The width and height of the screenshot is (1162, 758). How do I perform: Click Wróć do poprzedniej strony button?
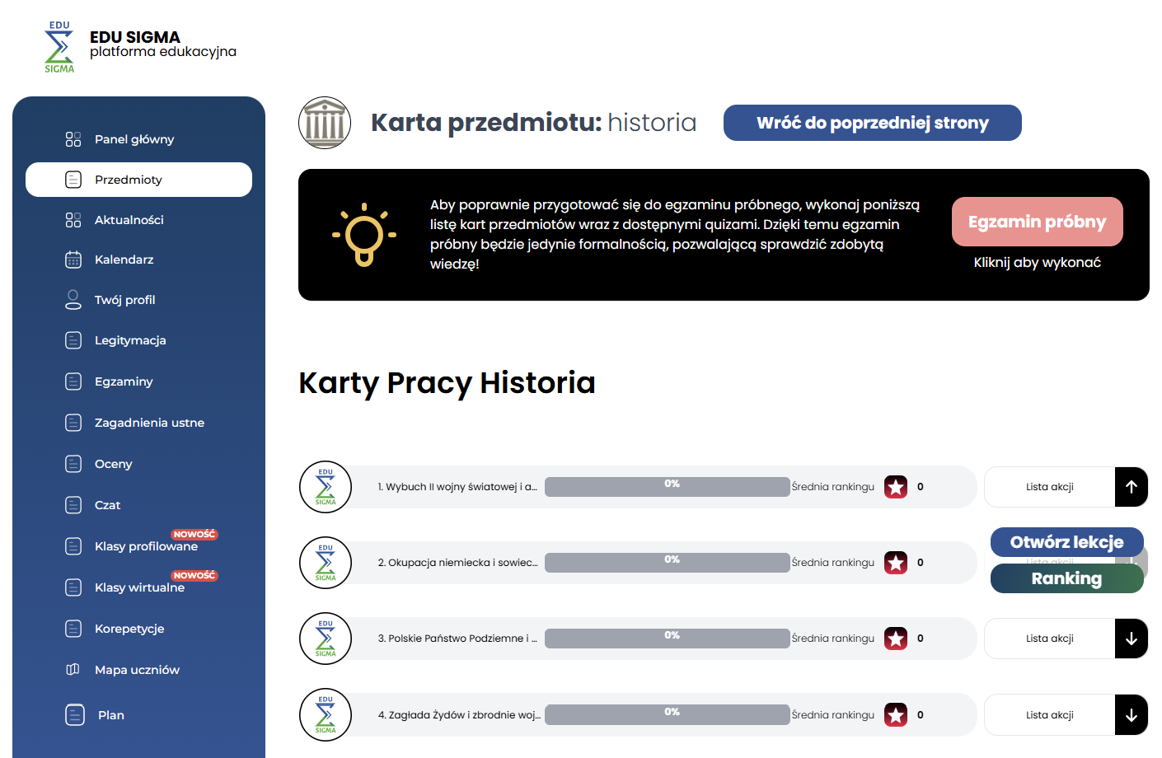point(872,123)
